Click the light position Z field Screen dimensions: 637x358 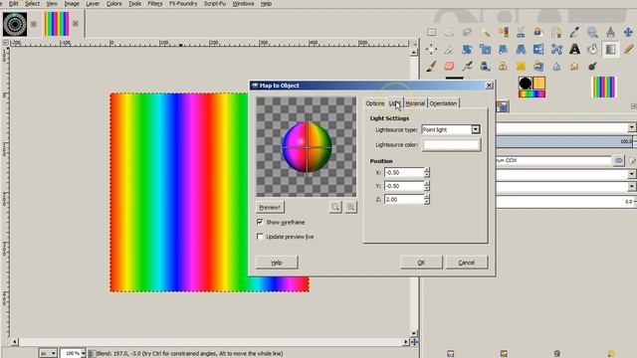coord(404,199)
